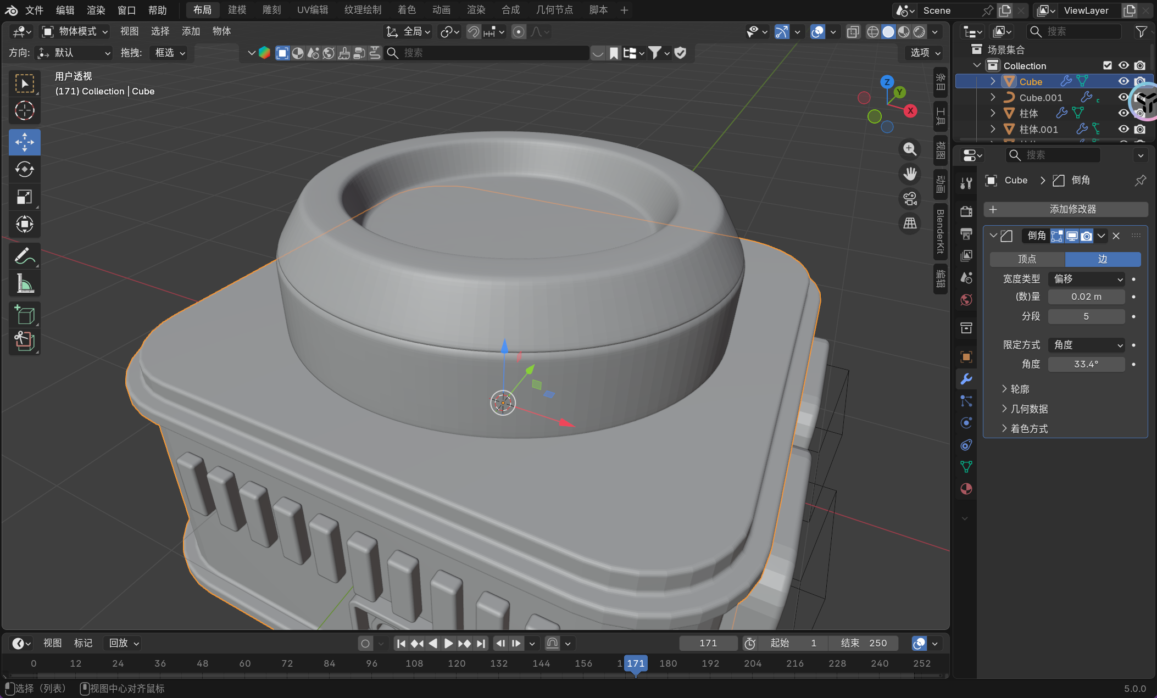Select the Measure tool

click(x=24, y=283)
